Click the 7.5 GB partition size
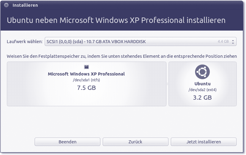The height and width of the screenshot is (155, 246). pyautogui.click(x=86, y=88)
